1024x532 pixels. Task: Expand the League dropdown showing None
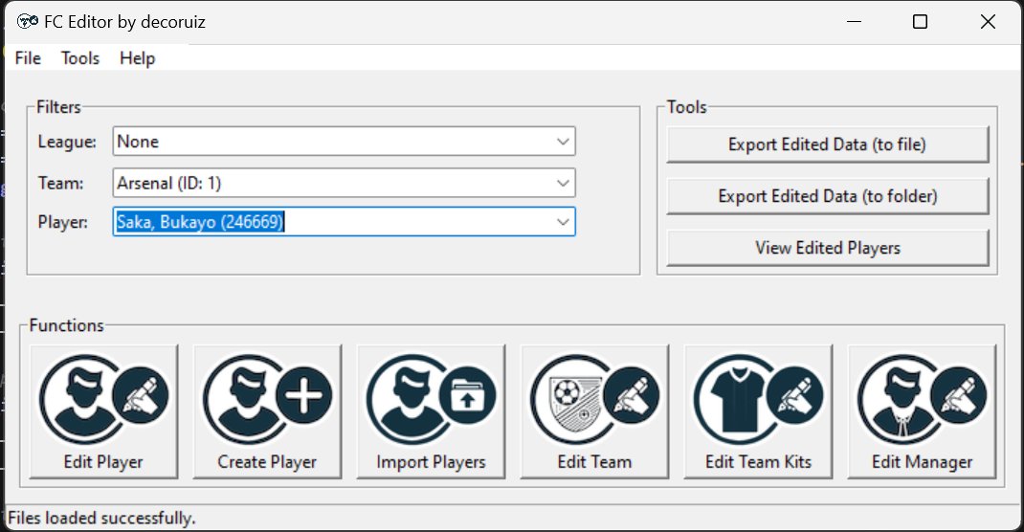[x=563, y=142]
